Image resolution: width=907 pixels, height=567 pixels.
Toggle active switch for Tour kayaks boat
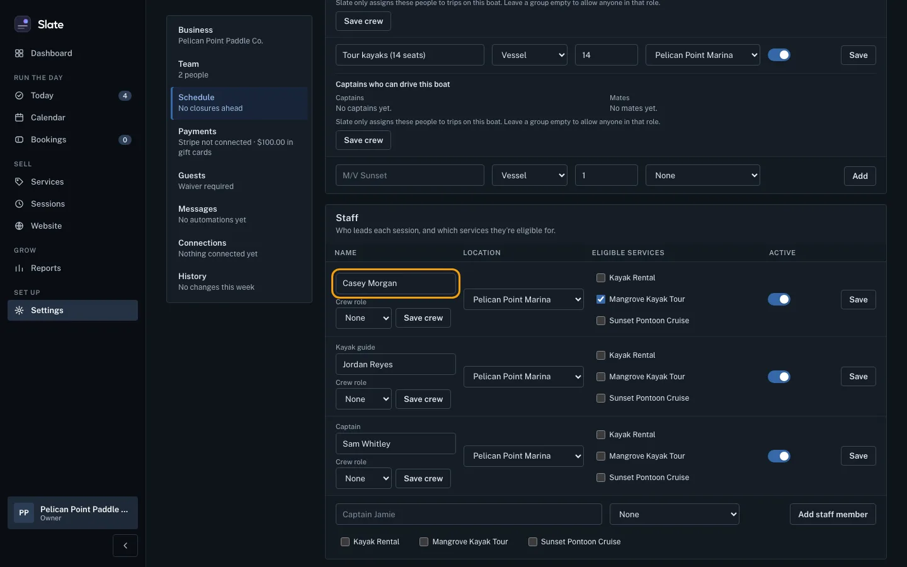click(779, 55)
